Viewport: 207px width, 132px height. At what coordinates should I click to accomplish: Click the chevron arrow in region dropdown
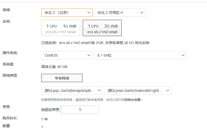pyautogui.click(x=89, y=13)
